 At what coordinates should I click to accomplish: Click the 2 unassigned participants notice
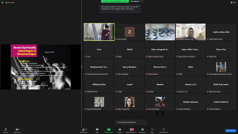[x=131, y=122]
